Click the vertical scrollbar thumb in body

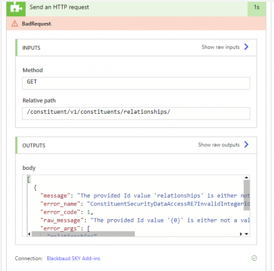(247, 195)
